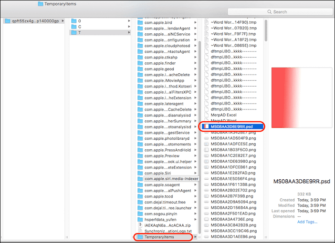The height and width of the screenshot is (243, 335).
Task: Select the com.apple.iMovieApp folder
Action: pyautogui.click(x=164, y=80)
